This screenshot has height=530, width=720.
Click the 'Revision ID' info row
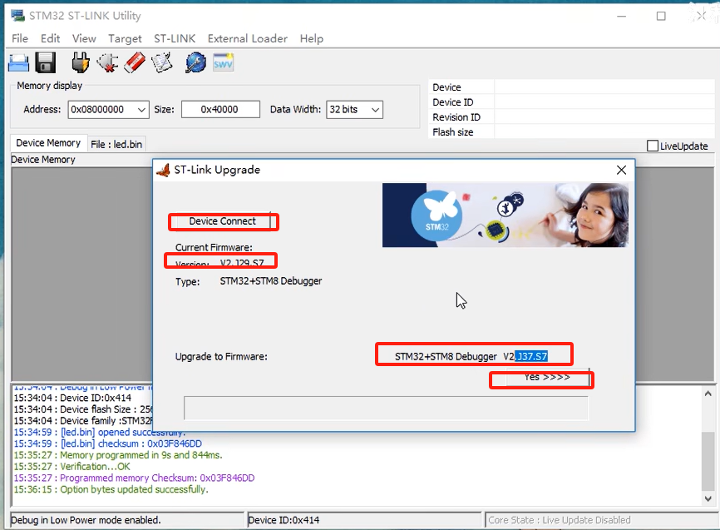tap(571, 117)
